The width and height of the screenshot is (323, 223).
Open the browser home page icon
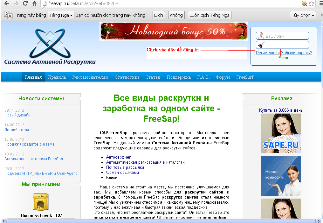[34, 3]
